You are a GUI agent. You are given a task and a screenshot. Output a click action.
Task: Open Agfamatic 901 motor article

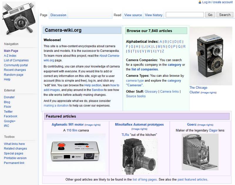coord(68,124)
